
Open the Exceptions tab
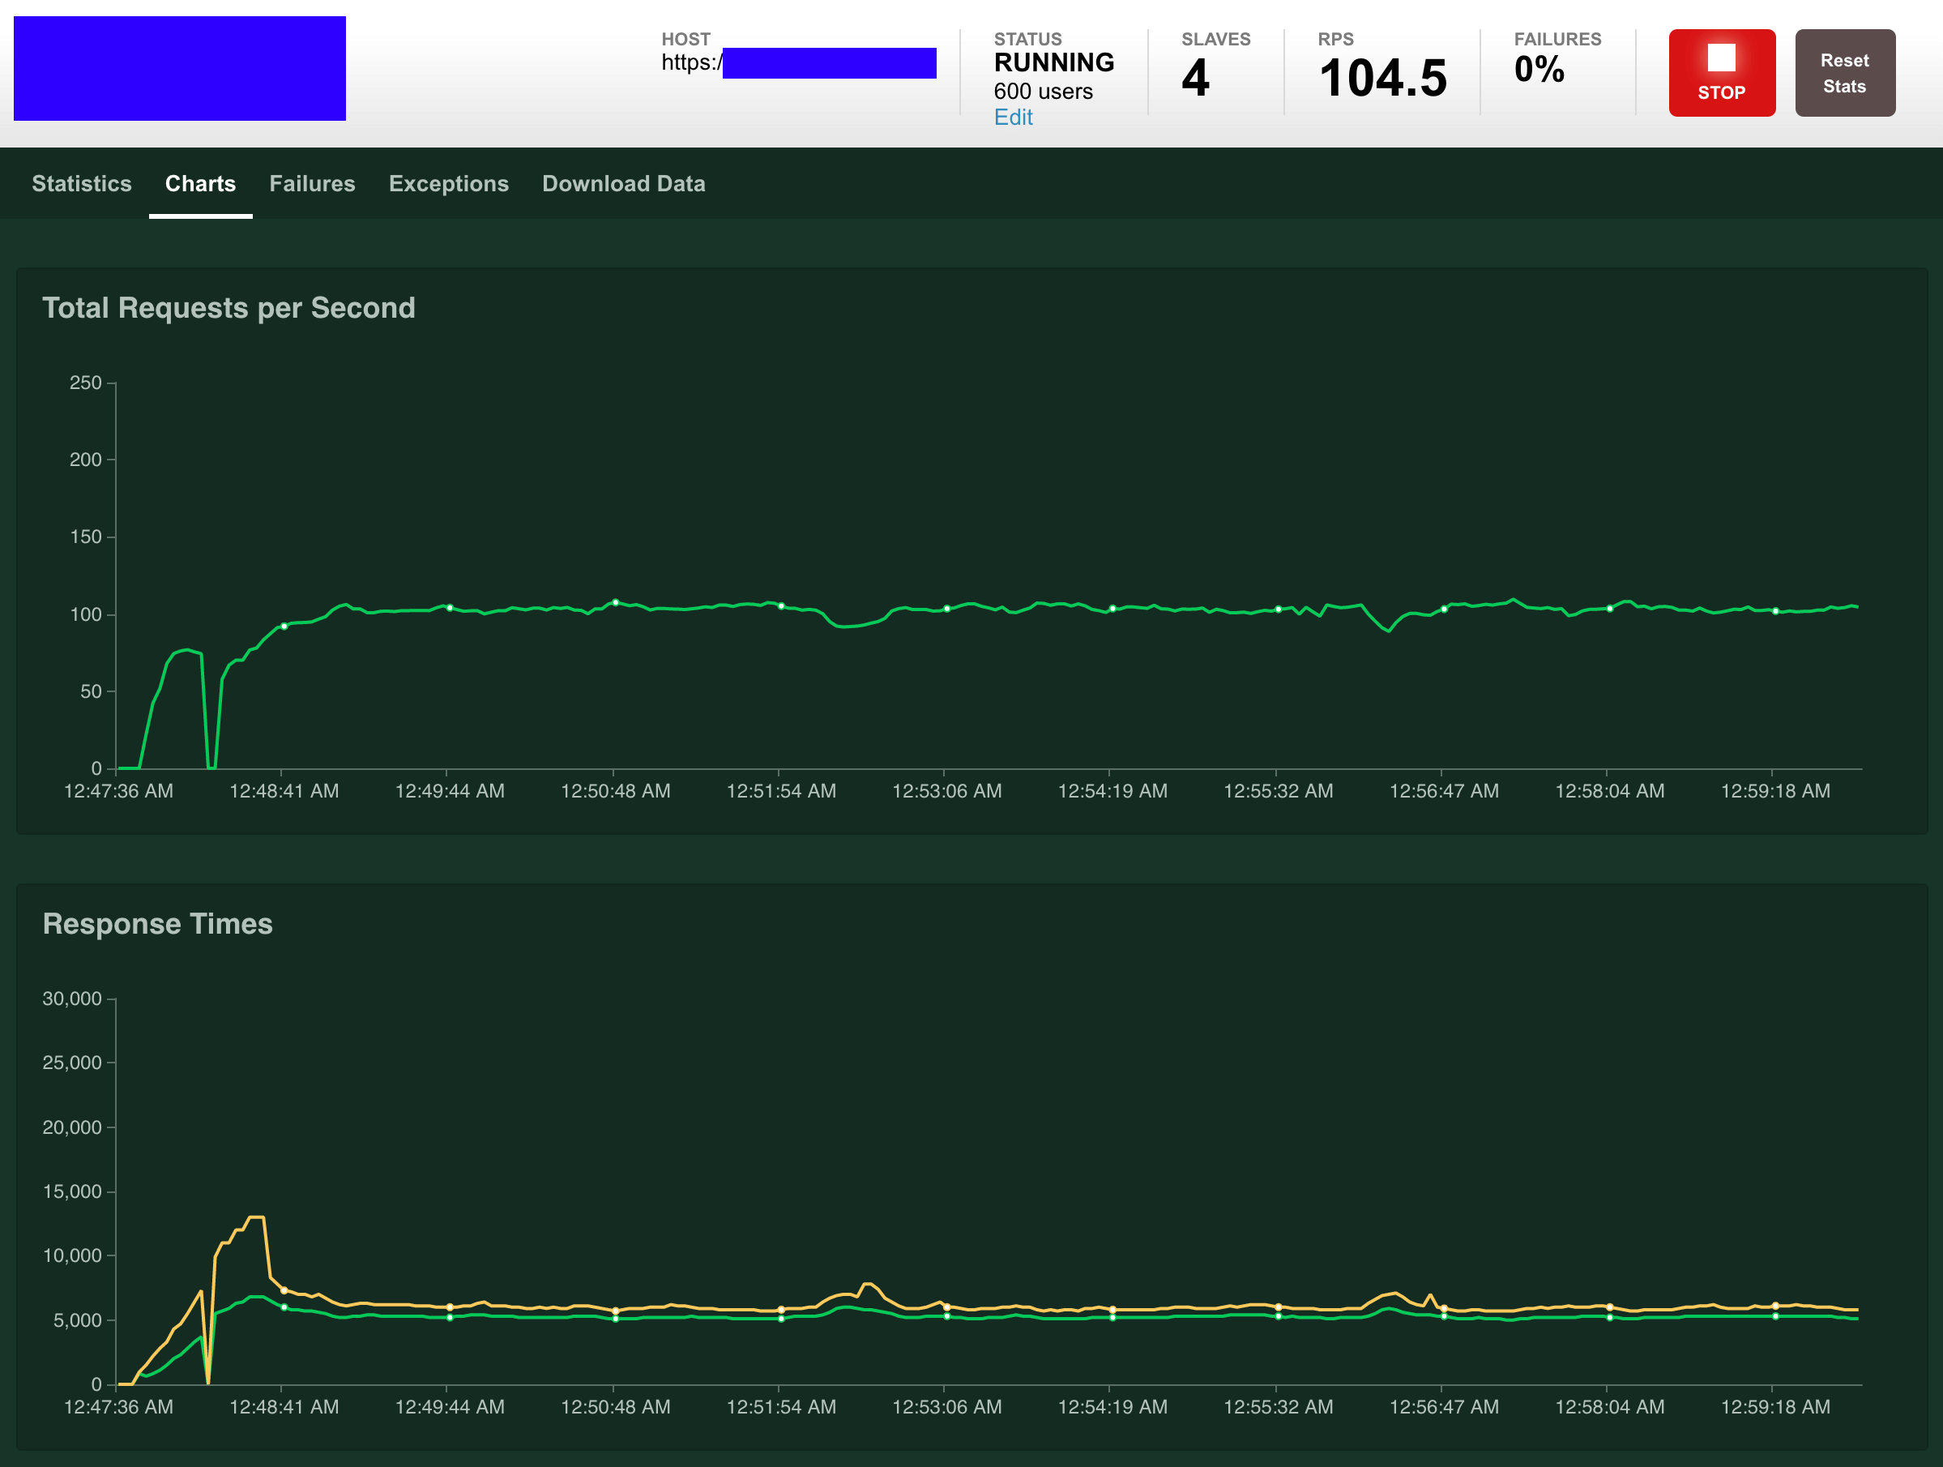(448, 183)
